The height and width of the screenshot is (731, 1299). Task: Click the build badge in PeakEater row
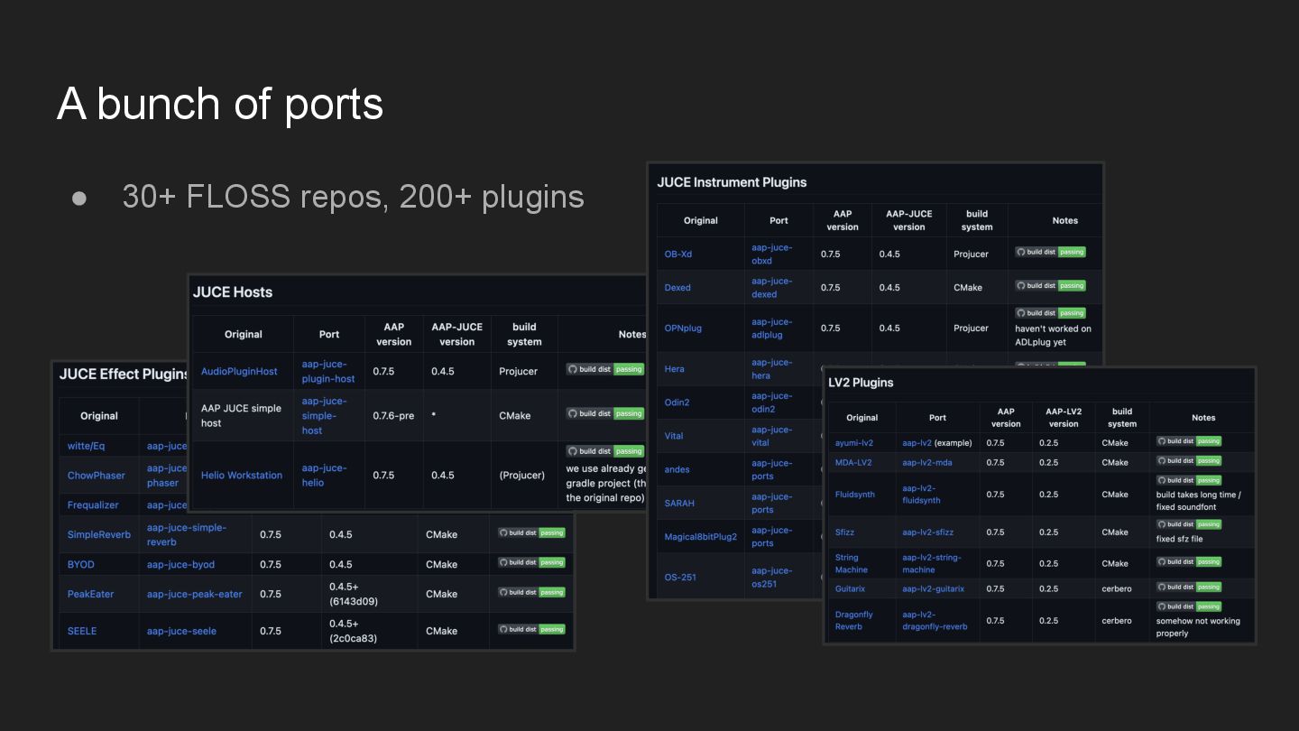[532, 592]
